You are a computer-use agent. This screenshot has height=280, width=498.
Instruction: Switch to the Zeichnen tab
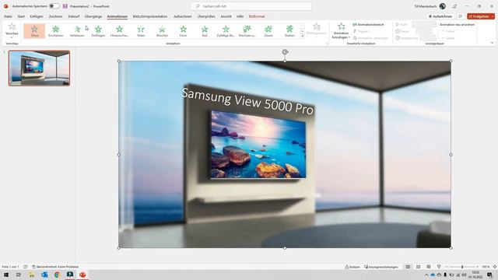[x=55, y=16]
